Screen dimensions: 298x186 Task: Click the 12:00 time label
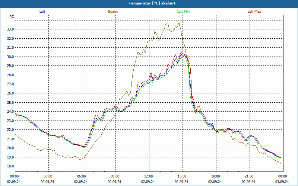coord(149,176)
